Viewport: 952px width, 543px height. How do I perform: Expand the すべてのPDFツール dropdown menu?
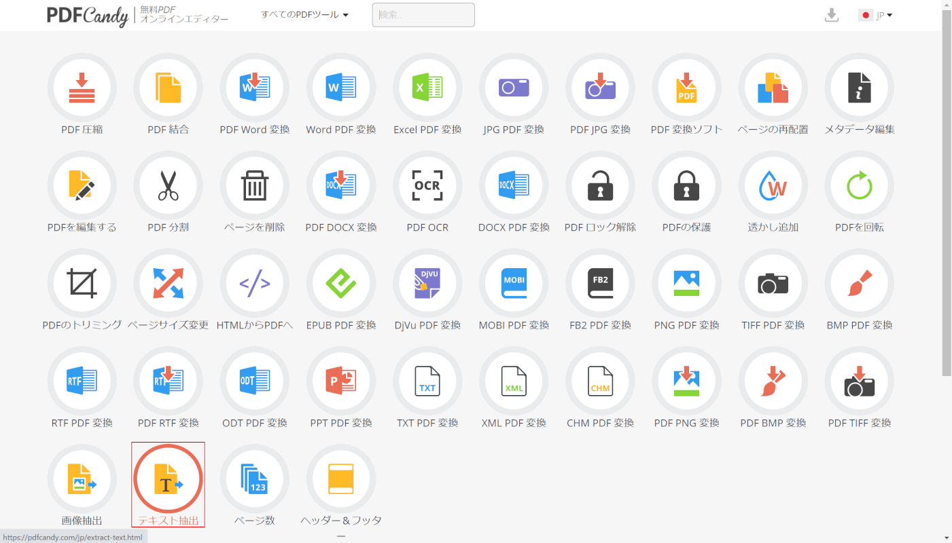tap(304, 15)
